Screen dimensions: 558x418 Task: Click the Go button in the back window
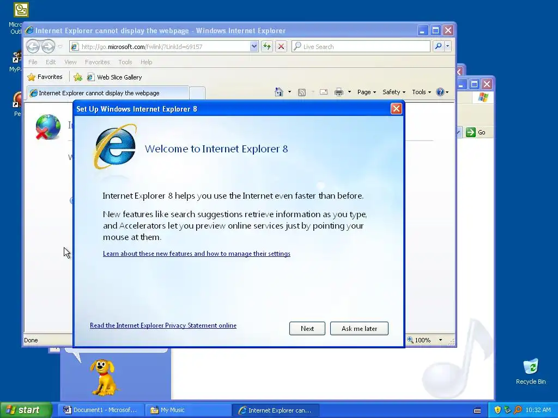point(476,132)
